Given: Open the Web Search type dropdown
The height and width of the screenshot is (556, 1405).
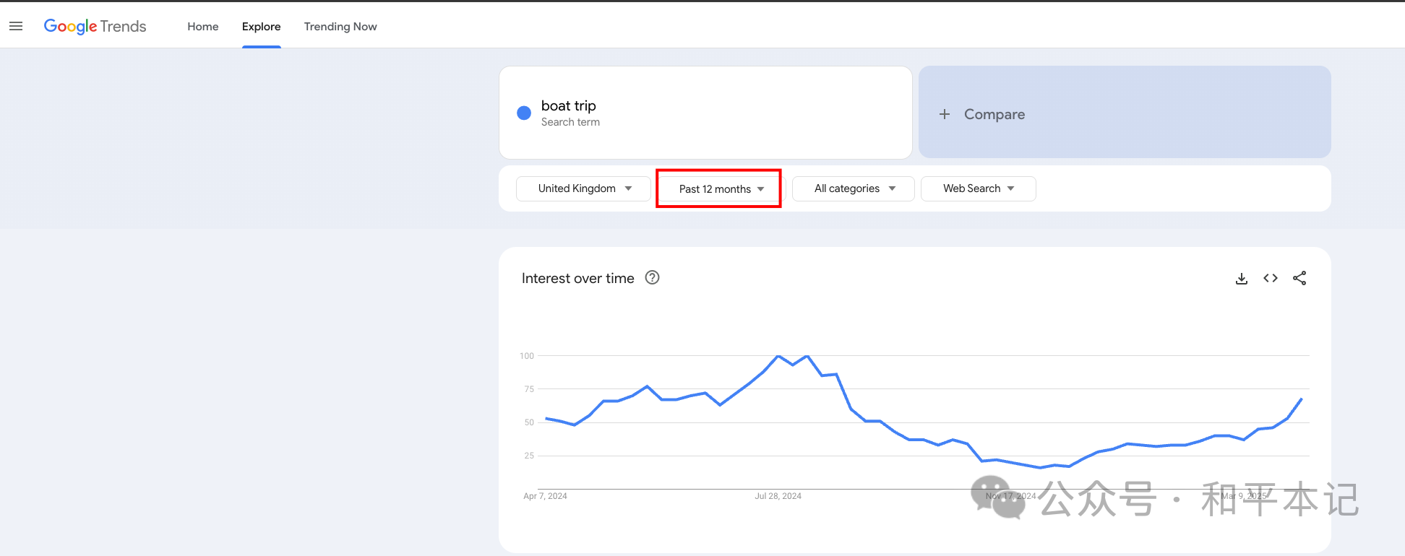Looking at the screenshot, I should click(978, 188).
